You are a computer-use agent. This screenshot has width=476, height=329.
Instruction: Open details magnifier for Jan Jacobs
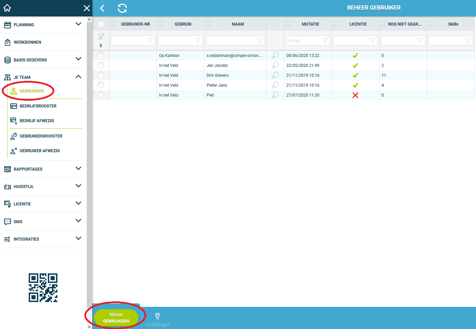pos(275,65)
